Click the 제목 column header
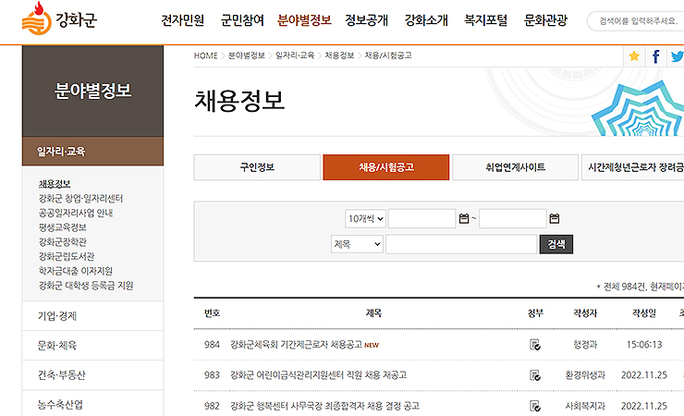The width and height of the screenshot is (684, 416). point(373,313)
